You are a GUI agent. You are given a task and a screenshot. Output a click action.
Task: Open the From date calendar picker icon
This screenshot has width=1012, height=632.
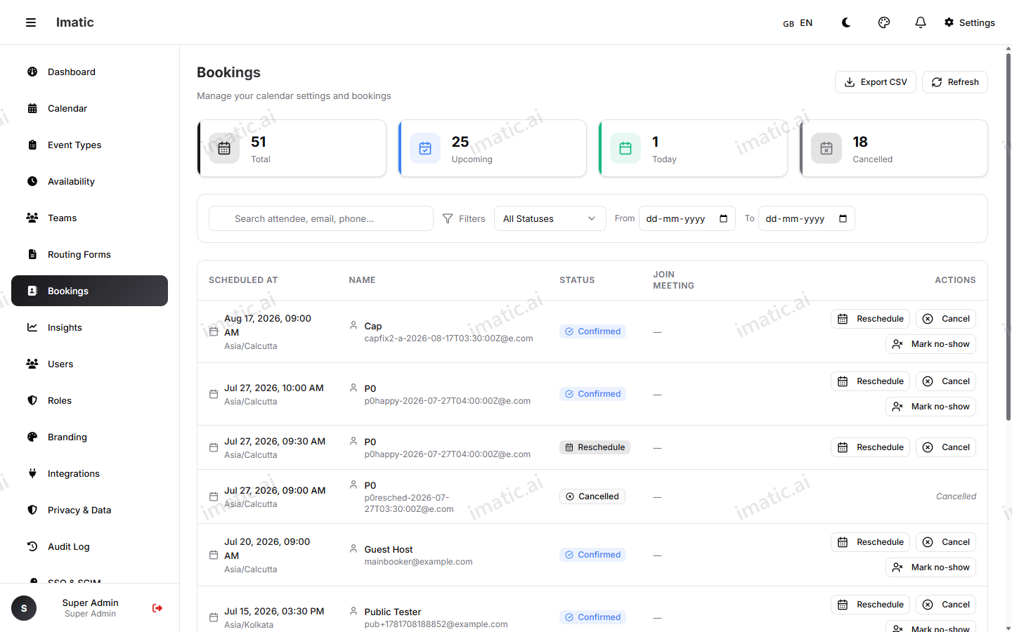(724, 218)
